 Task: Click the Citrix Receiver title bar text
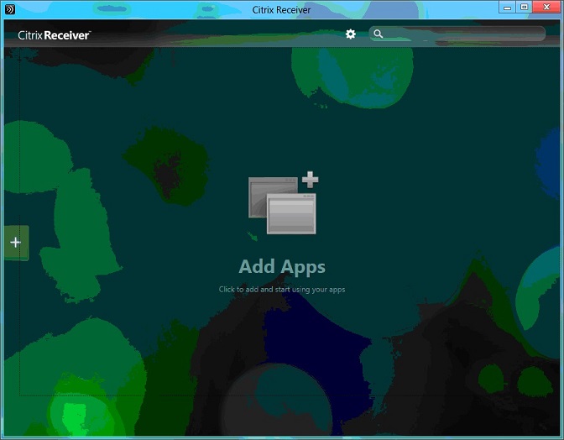point(281,10)
